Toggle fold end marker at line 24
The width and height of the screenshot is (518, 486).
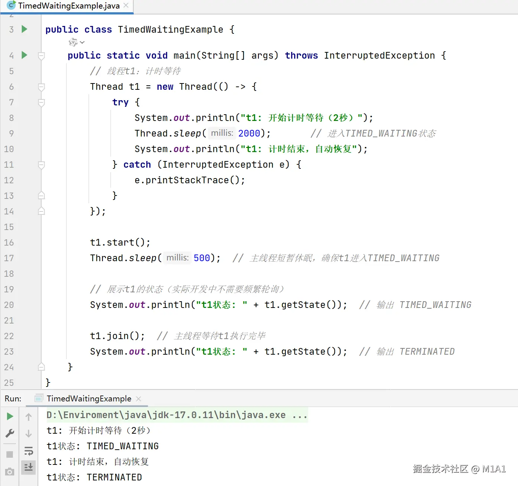point(42,367)
